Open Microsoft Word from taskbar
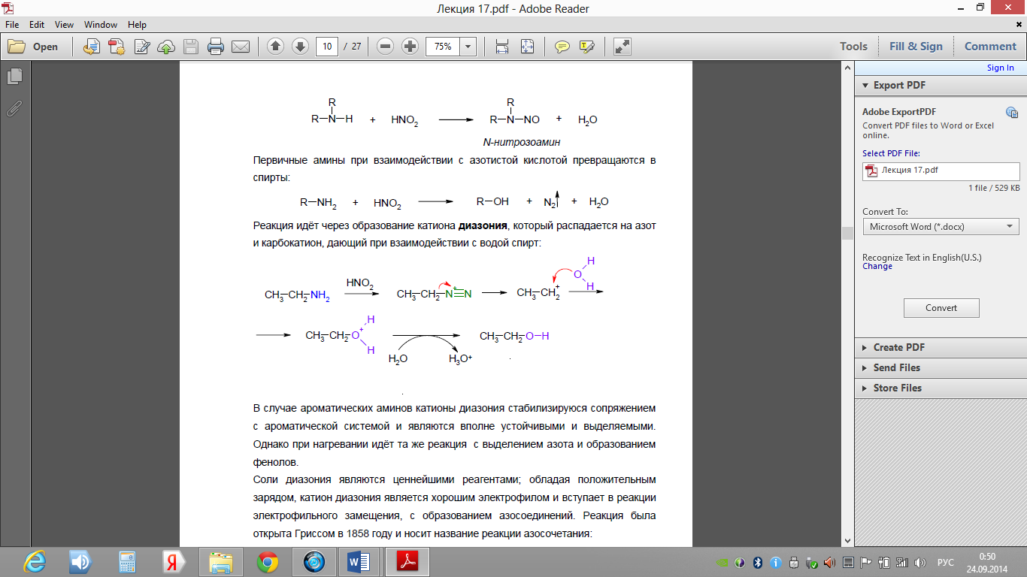Image resolution: width=1027 pixels, height=577 pixels. coord(360,562)
